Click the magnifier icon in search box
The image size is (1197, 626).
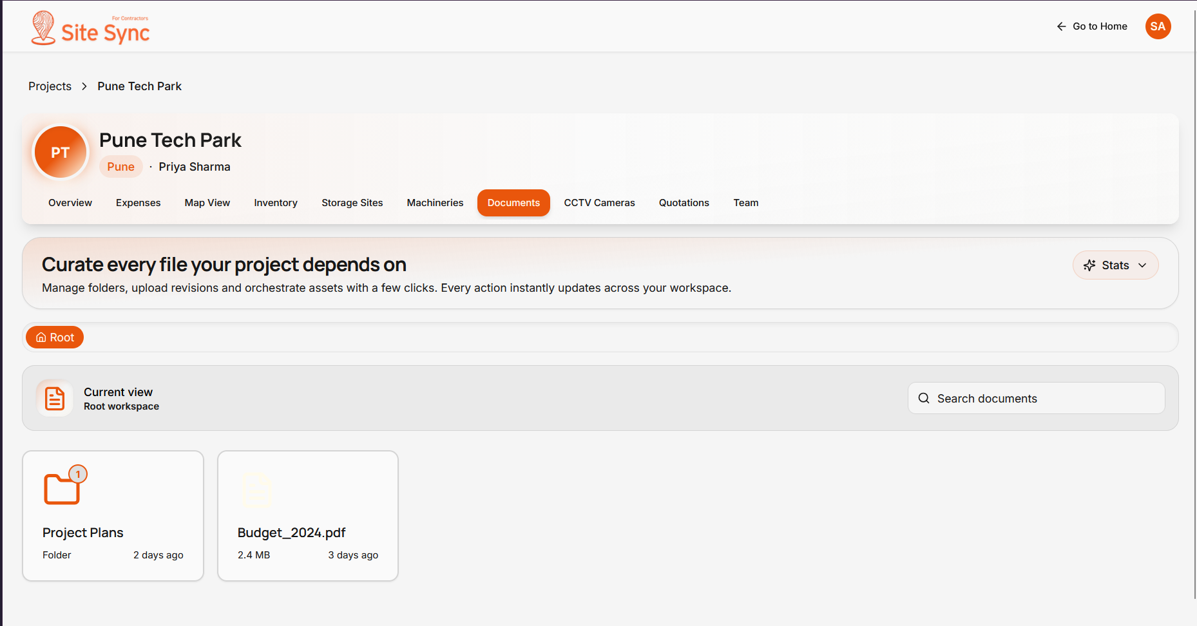[x=924, y=398]
